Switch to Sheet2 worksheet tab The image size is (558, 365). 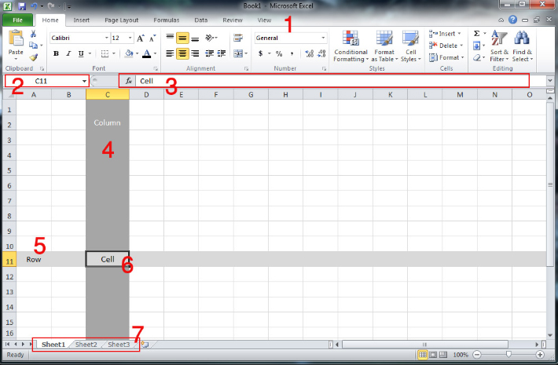click(86, 345)
